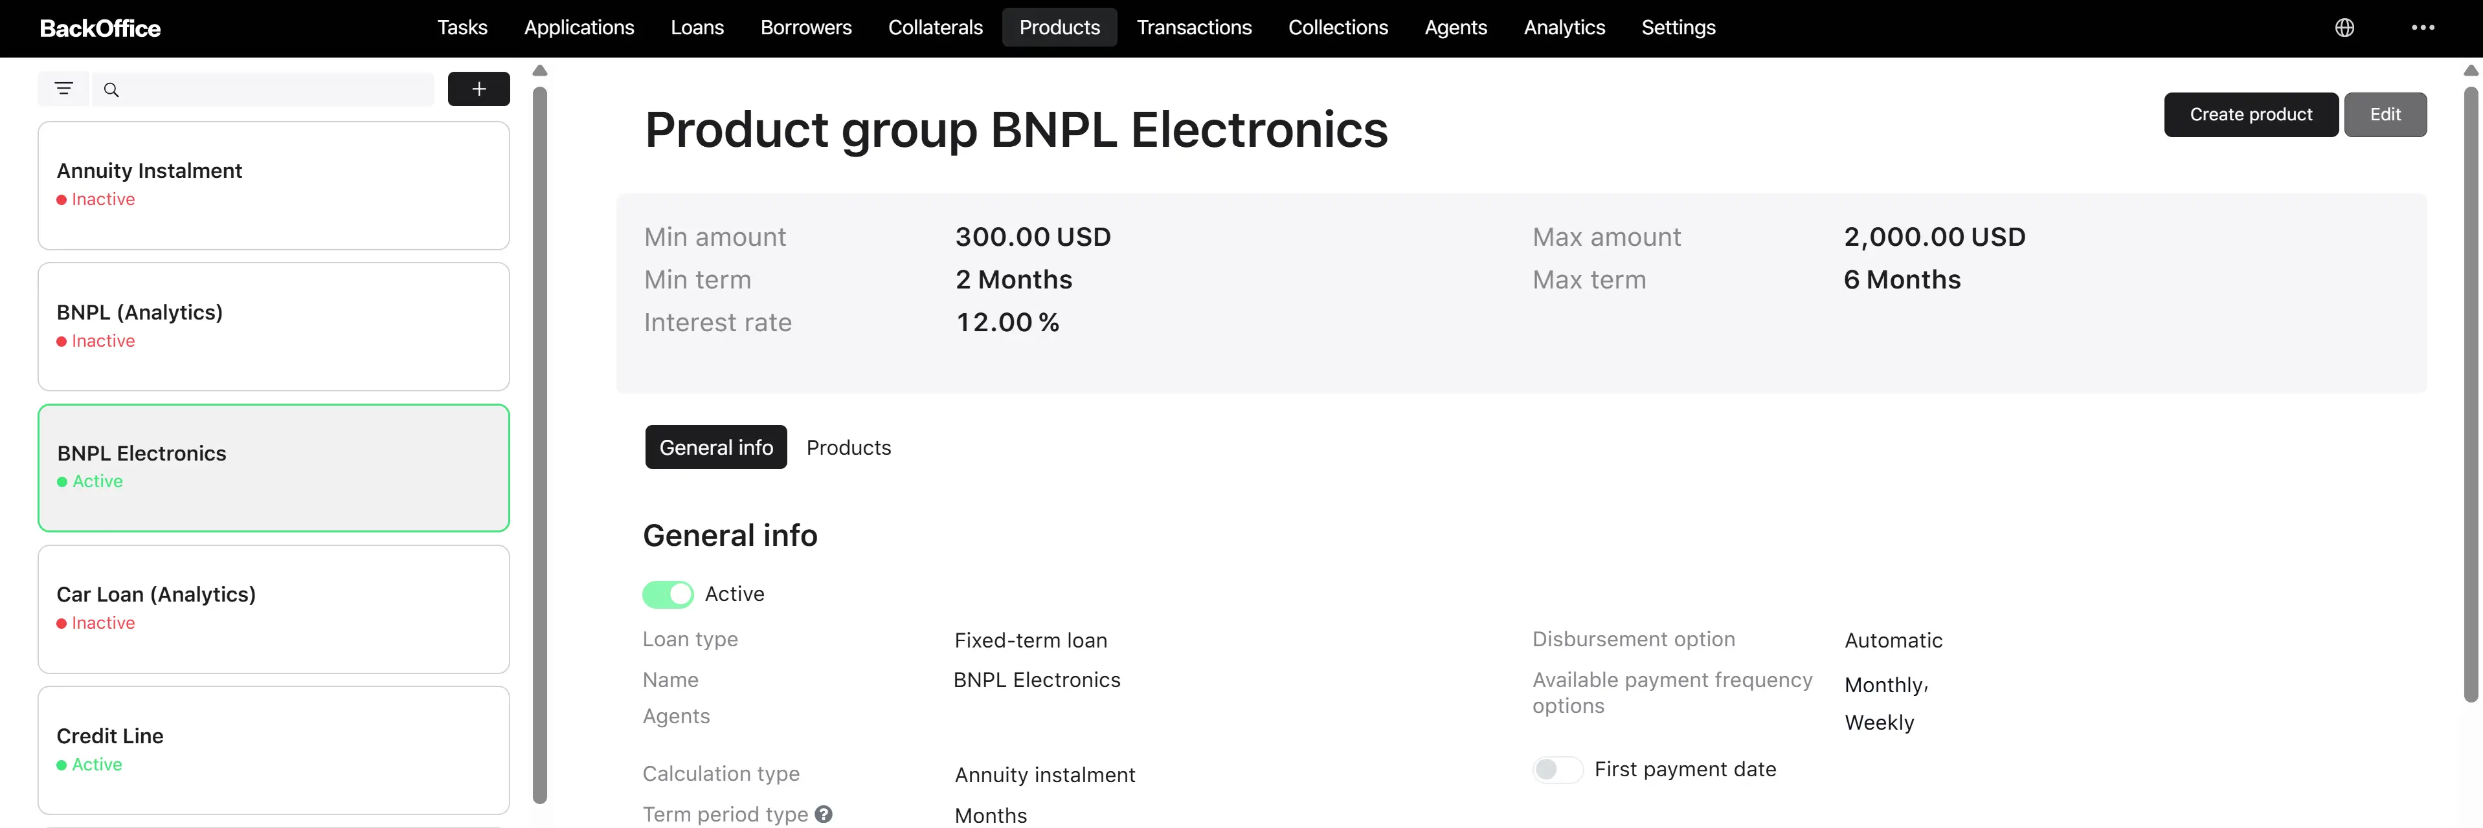Toggle the Active switch off
This screenshot has width=2483, height=828.
668,594
